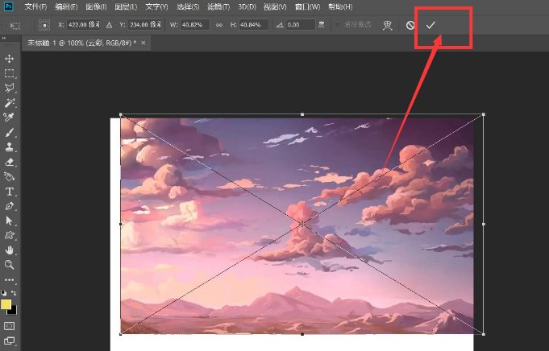Click the W width field 40.82%
The height and width of the screenshot is (351, 549).
tap(195, 25)
